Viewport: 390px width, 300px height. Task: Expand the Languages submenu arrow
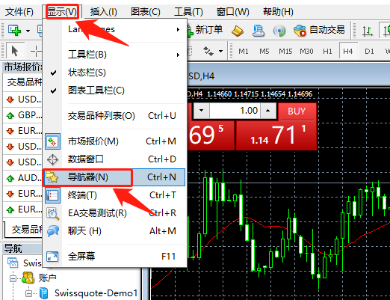point(178,29)
